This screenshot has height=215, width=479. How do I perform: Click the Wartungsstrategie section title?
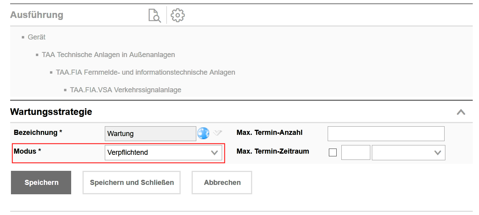pyautogui.click(x=51, y=112)
